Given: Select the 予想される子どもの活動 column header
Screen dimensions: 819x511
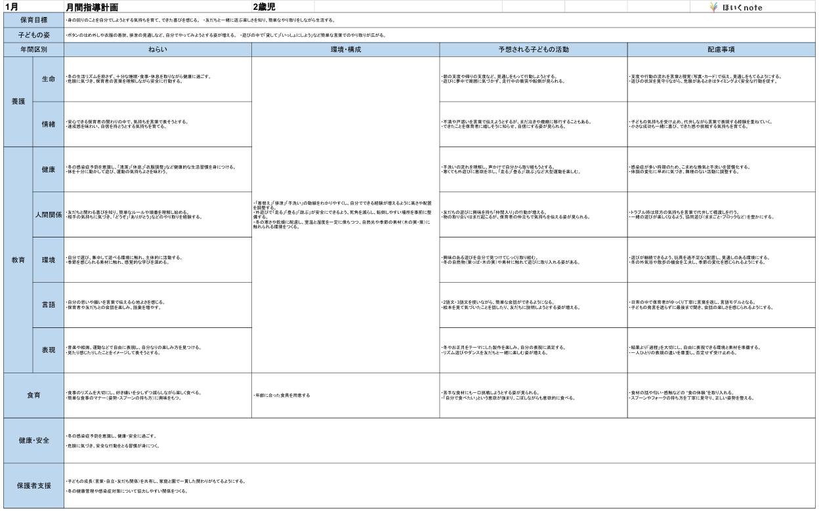Looking at the screenshot, I should [x=533, y=49].
